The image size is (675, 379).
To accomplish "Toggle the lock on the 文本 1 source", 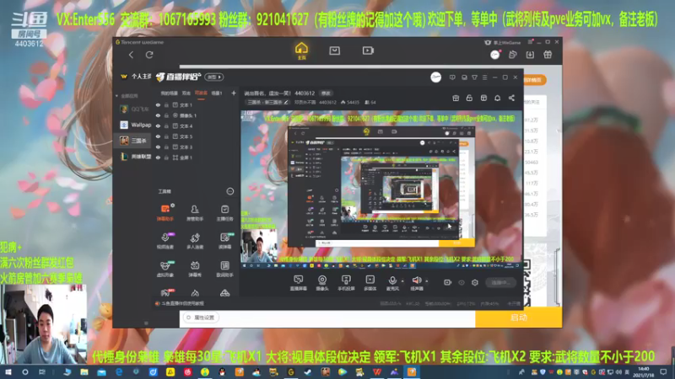I will [166, 104].
